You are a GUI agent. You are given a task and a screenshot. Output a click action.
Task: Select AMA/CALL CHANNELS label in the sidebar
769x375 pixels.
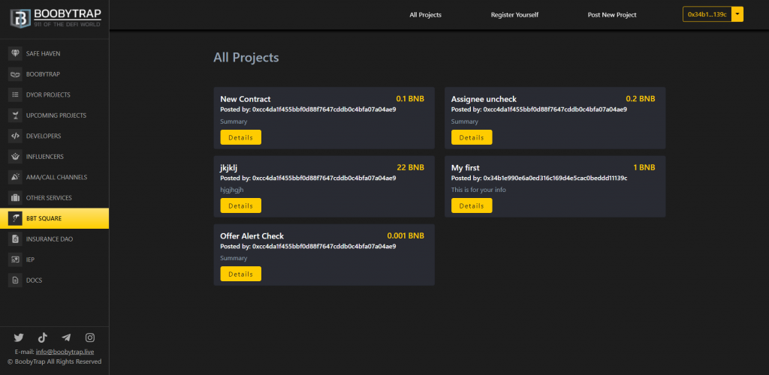[56, 177]
